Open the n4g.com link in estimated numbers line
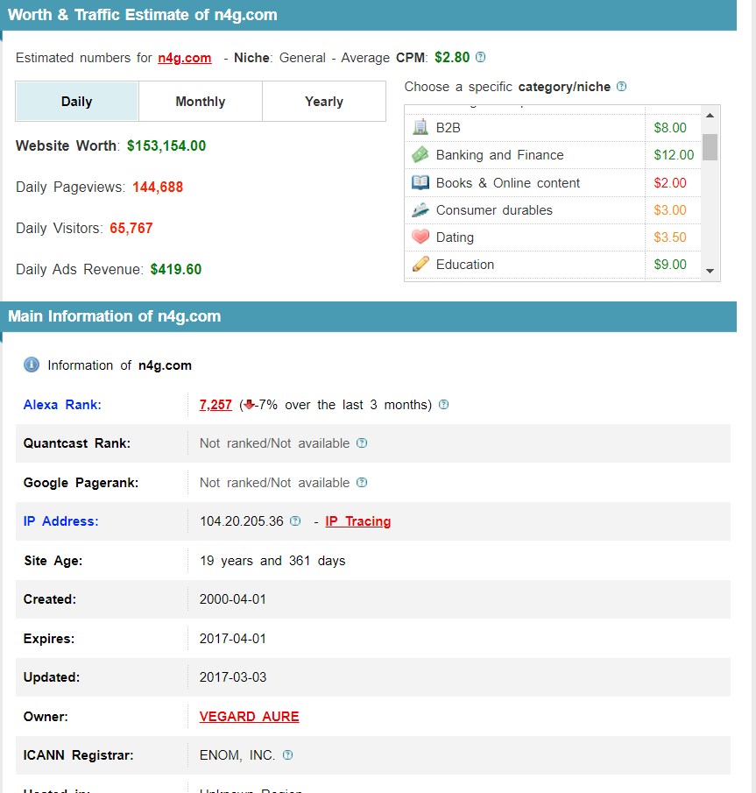Image resolution: width=756 pixels, height=793 pixels. 185,58
